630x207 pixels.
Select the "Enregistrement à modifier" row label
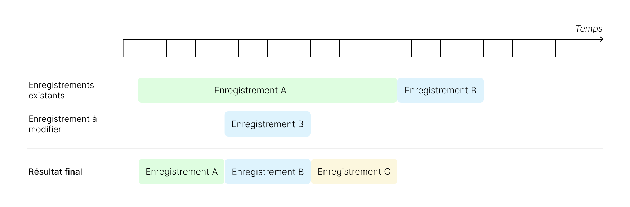(63, 124)
